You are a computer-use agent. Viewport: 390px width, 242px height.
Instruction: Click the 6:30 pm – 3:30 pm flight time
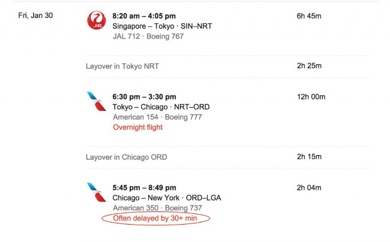tap(144, 97)
